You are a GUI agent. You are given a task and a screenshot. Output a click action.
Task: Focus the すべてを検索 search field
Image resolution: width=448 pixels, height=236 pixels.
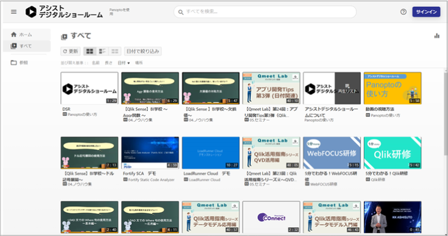pyautogui.click(x=265, y=12)
